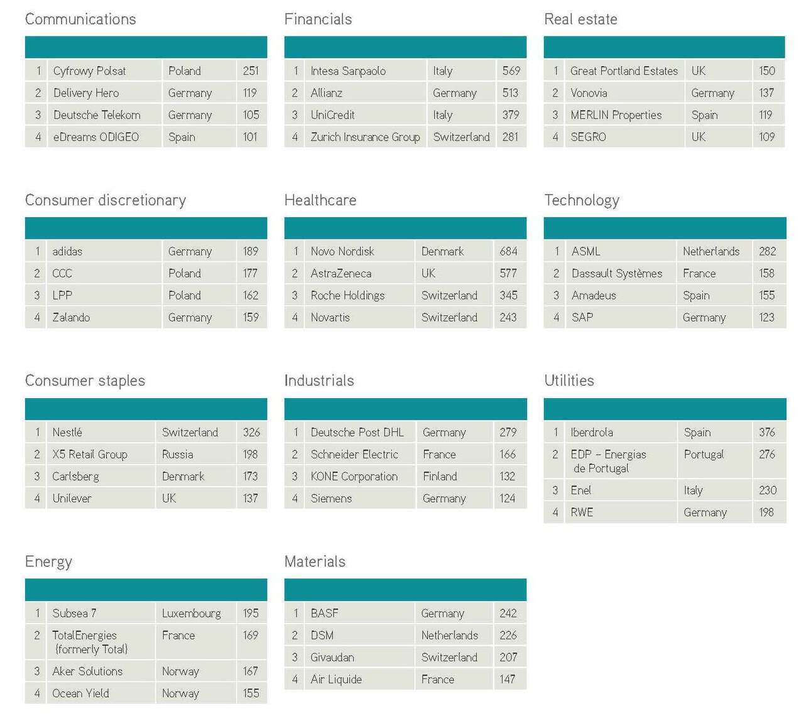This screenshot has width=811, height=721.
Task: Click Vonovia company name
Action: click(589, 93)
